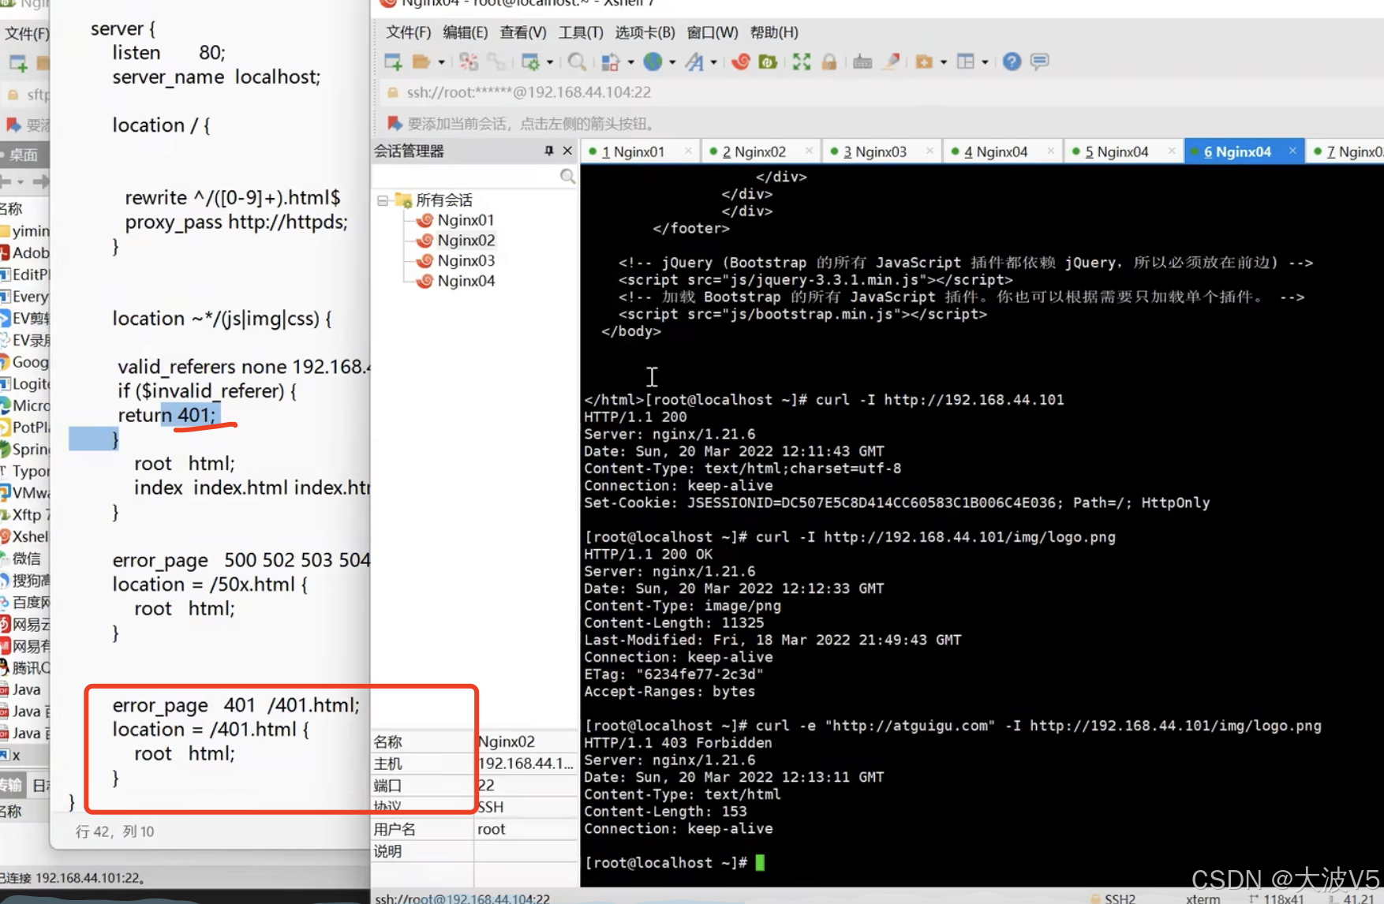Click the session manager search field

click(466, 176)
